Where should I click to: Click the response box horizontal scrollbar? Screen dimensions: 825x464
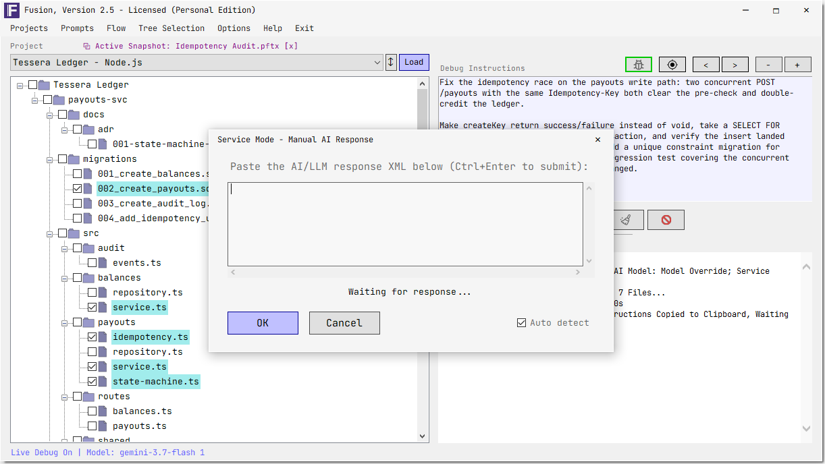pyautogui.click(x=405, y=272)
